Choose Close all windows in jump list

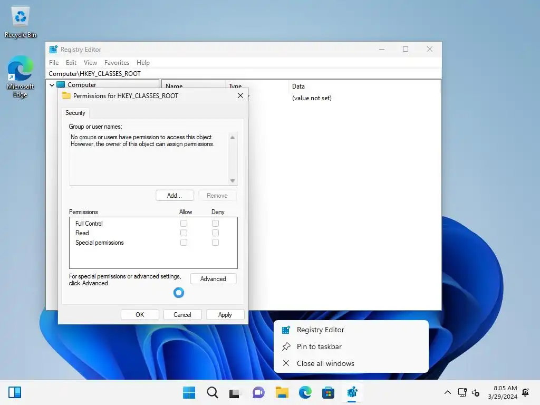[x=351, y=363]
